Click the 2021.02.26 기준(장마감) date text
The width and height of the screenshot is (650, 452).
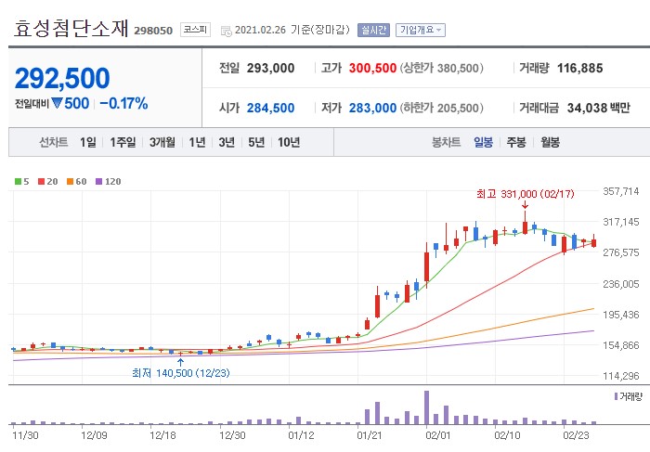tap(292, 30)
